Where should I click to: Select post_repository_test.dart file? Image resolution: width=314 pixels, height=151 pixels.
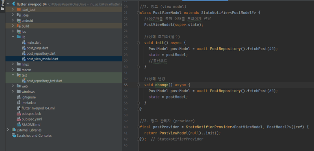pos(44,81)
